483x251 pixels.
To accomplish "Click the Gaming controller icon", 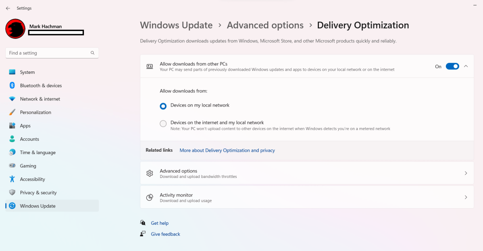I will click(12, 165).
